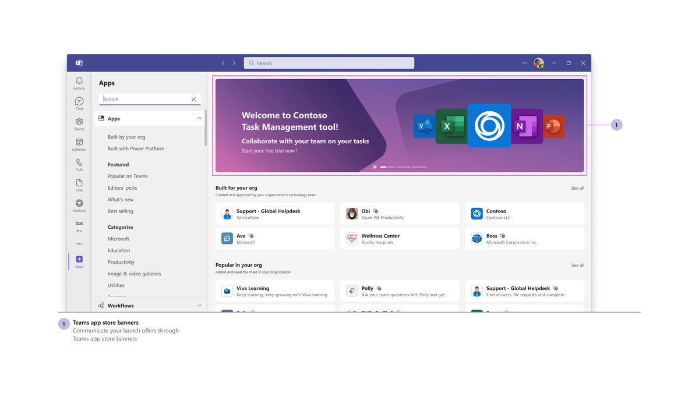Click See all for Built for your org
Image resolution: width=699 pixels, height=393 pixels.
pyautogui.click(x=577, y=188)
